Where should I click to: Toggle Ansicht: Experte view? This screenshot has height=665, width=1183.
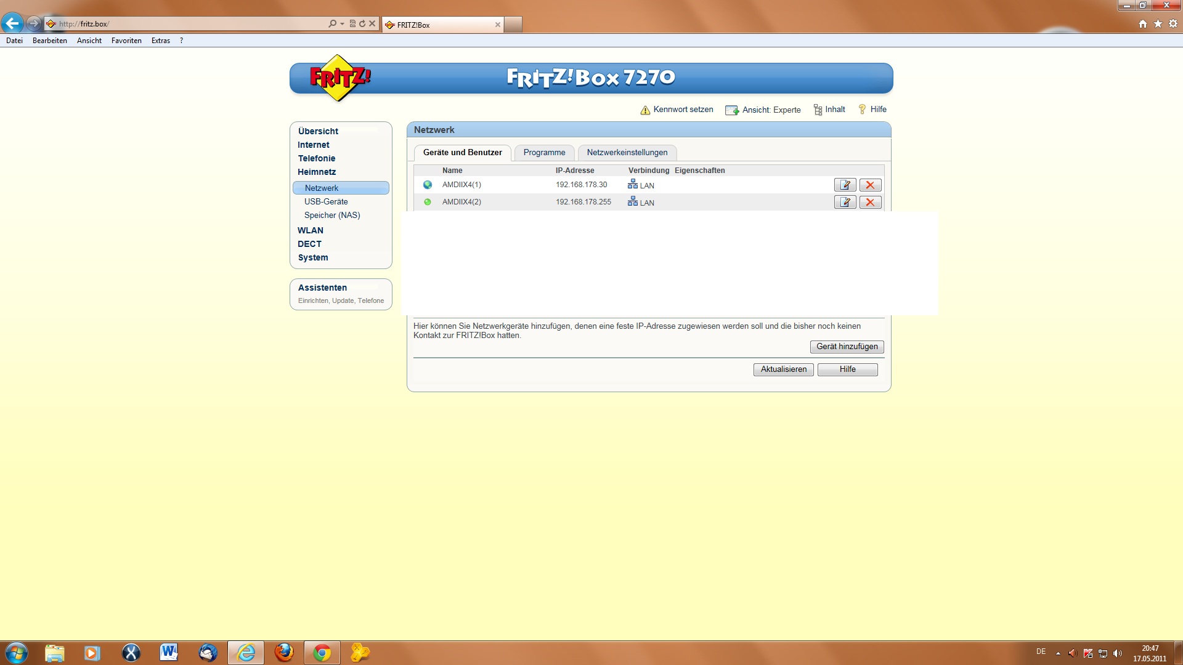764,110
